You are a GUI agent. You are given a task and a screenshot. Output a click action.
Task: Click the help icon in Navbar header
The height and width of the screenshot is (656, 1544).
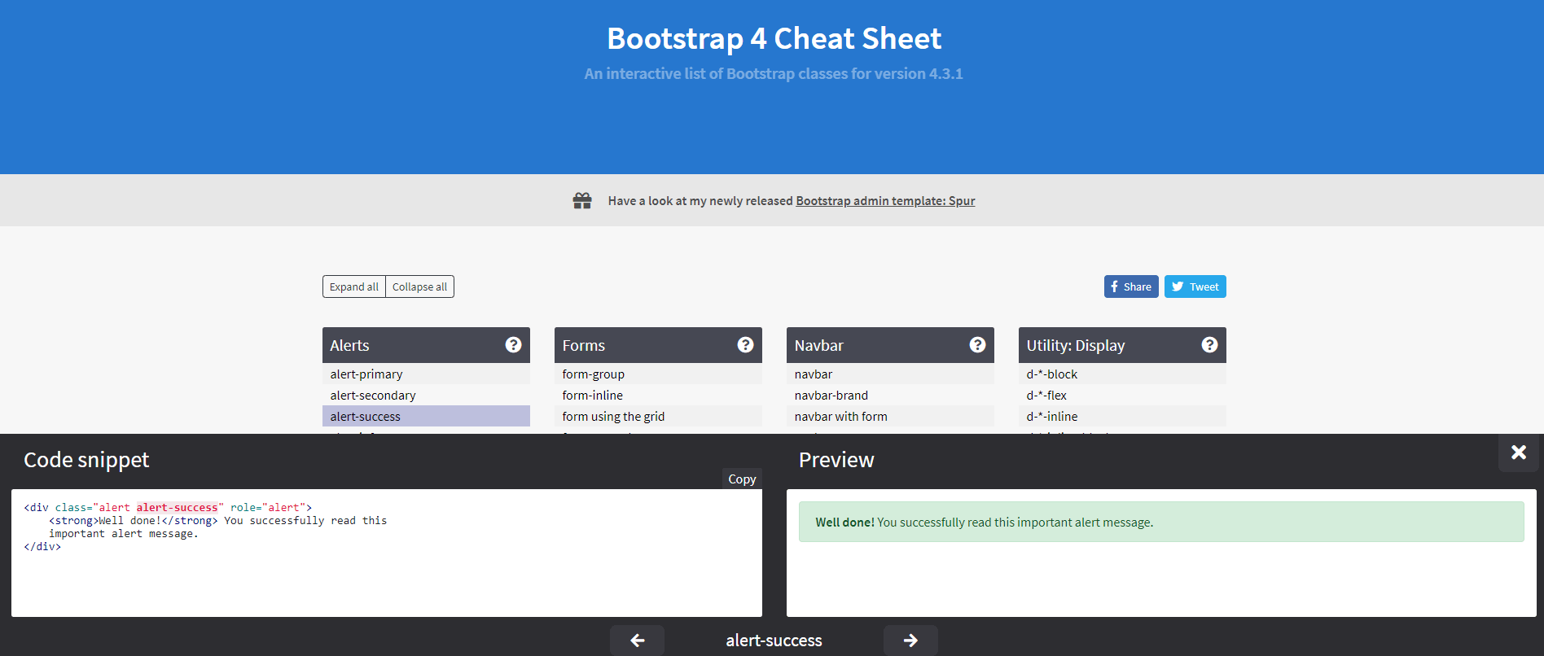(977, 345)
